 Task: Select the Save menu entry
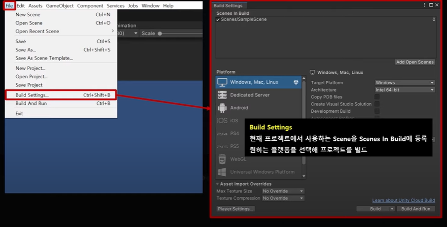point(61,41)
